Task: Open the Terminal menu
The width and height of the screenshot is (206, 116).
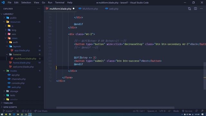Action: (60, 3)
